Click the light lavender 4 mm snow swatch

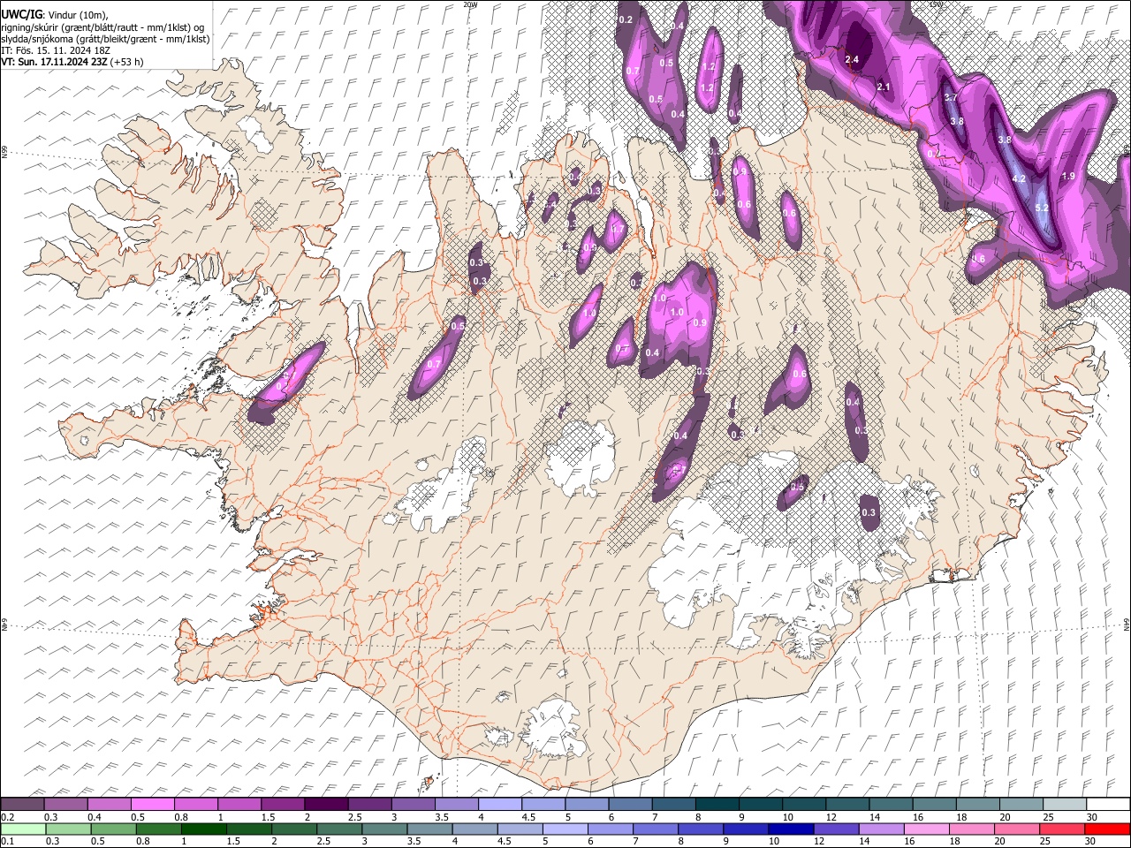pos(500,804)
